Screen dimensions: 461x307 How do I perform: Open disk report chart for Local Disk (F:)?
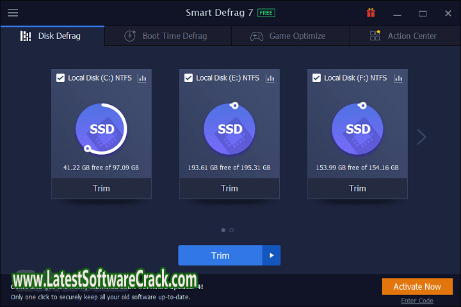coord(398,78)
